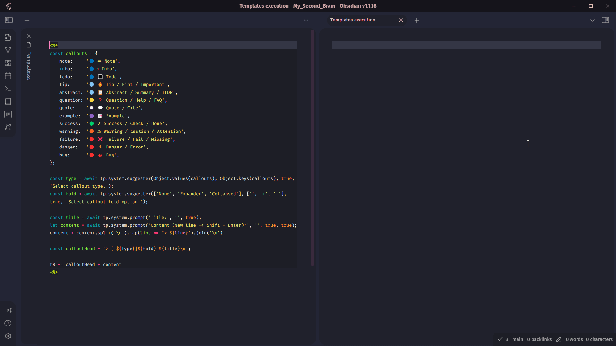This screenshot has width=616, height=346.
Task: Click the 'Example' callout line
Action: tap(94, 116)
